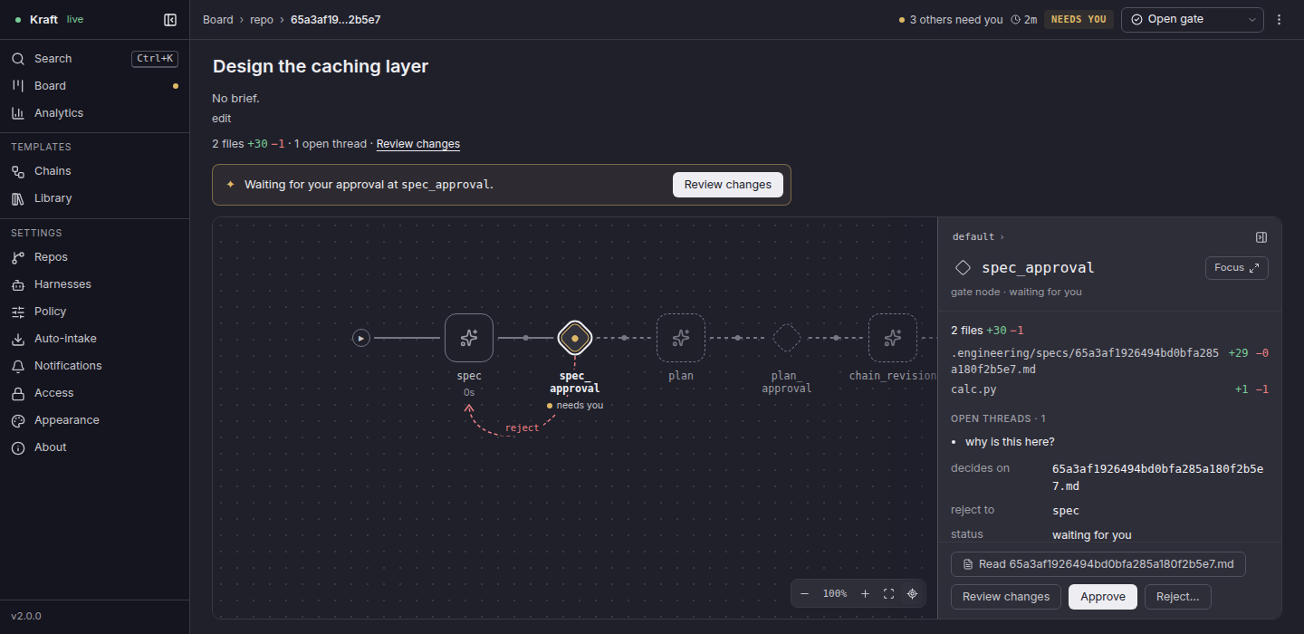1304x634 pixels.
Task: Navigate to repo in the breadcrumb
Action: pos(262,19)
